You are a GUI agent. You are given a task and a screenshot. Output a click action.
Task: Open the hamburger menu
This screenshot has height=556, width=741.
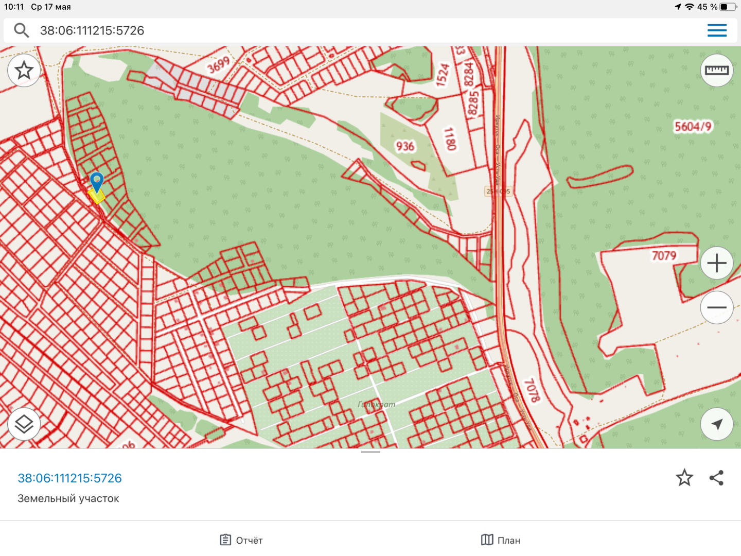[x=717, y=30]
